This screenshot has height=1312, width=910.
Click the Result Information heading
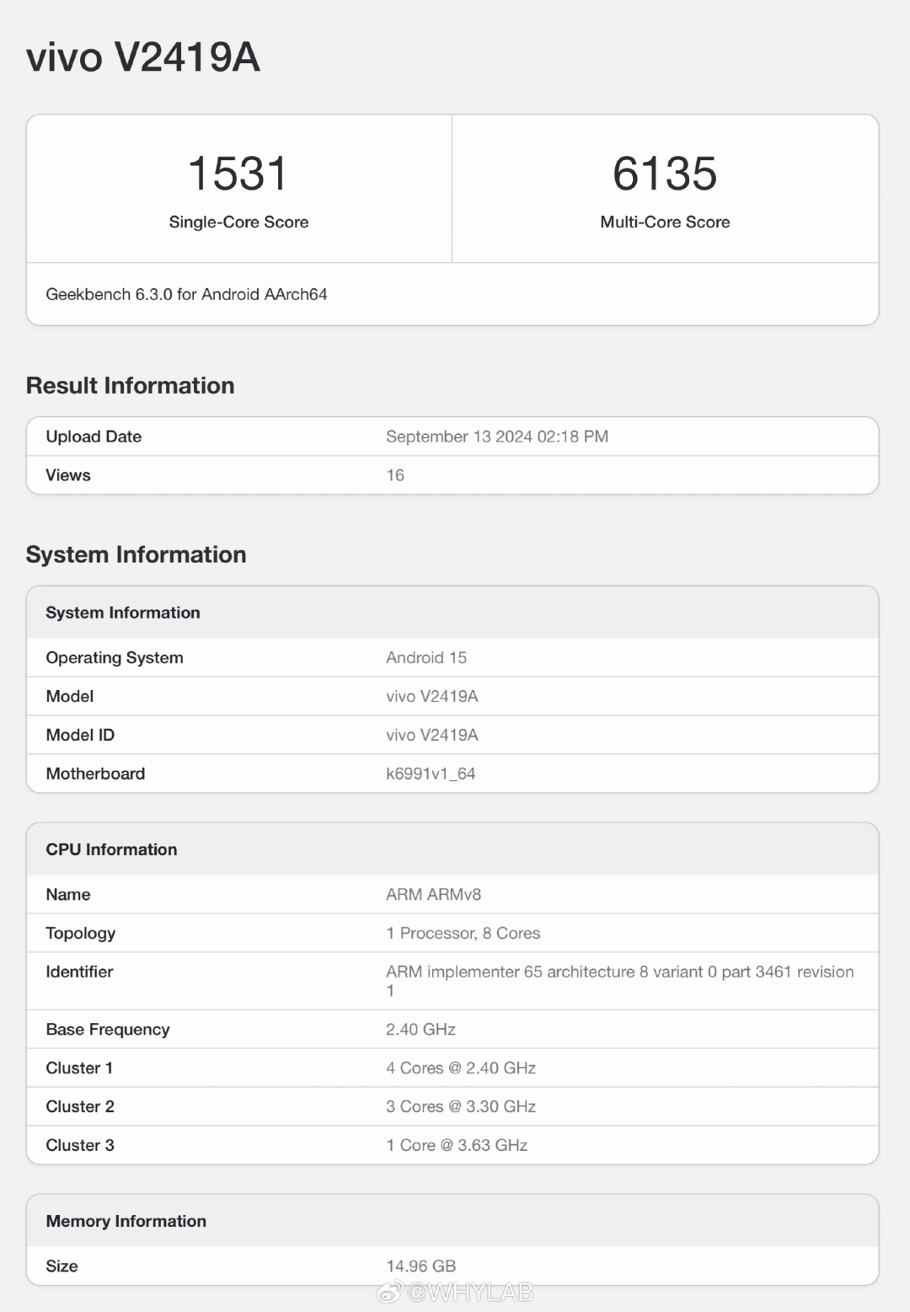(131, 385)
